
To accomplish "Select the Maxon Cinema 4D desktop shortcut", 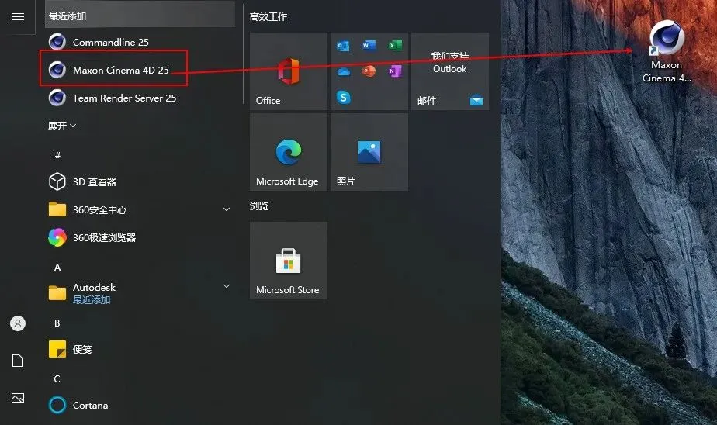I will (667, 52).
